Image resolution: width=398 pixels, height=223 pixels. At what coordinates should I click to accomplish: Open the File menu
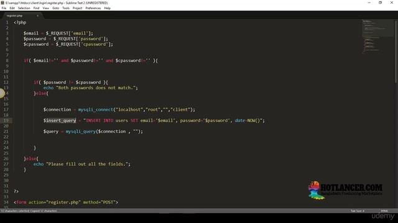[4, 8]
